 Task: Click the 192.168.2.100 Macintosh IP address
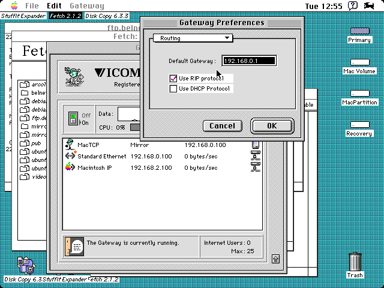point(151,168)
